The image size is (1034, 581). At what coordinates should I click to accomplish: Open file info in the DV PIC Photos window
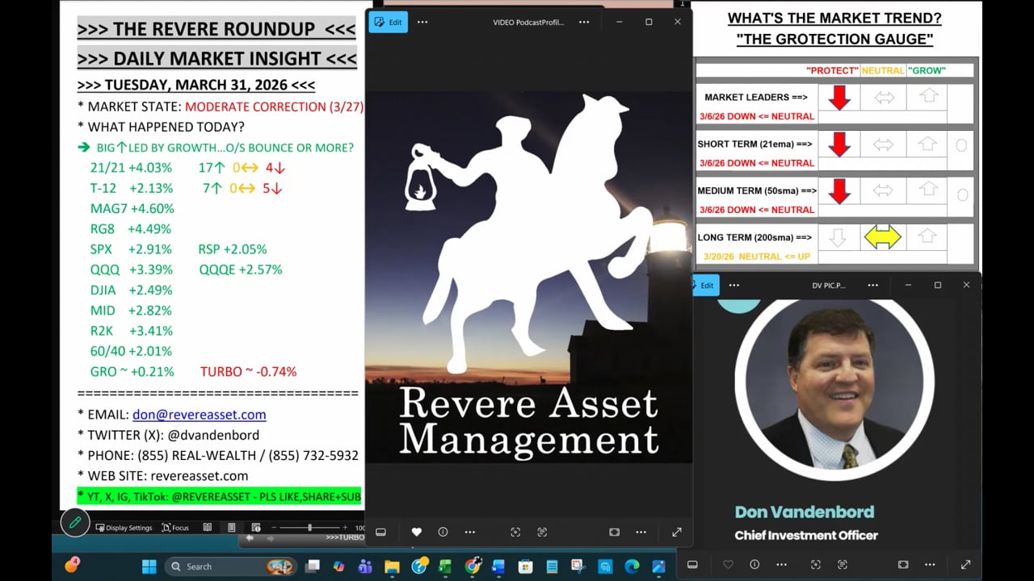(x=754, y=565)
